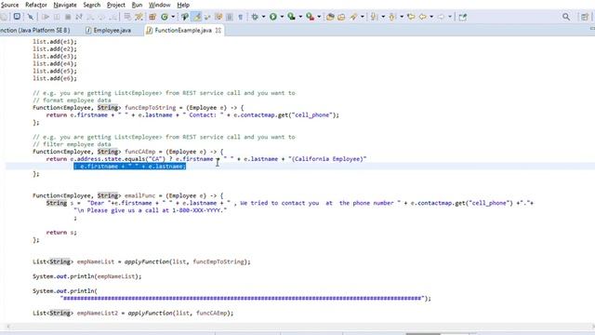Click the Use Step Filters icon

tap(139, 17)
